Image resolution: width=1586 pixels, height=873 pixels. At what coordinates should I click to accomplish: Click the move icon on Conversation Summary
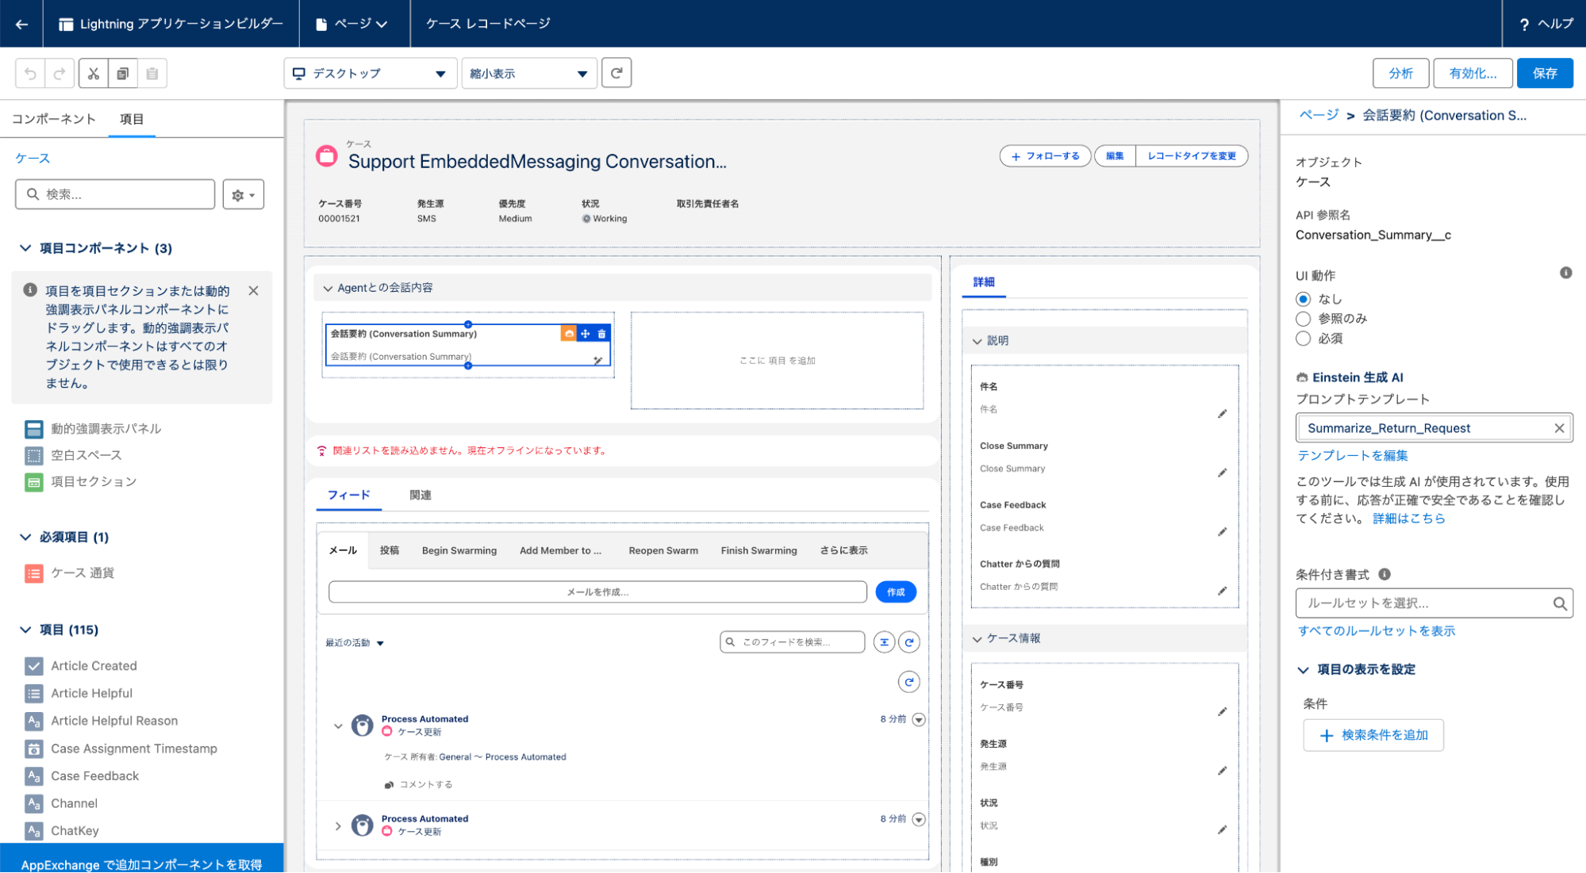pos(586,334)
